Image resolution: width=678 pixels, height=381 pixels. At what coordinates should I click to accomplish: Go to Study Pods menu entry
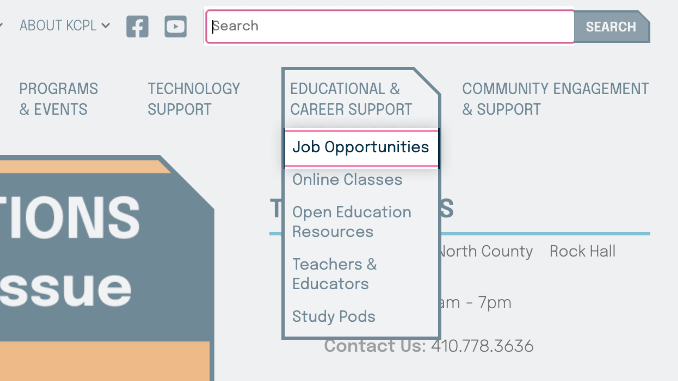click(x=334, y=316)
